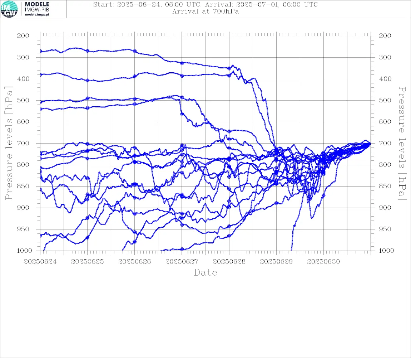Image resolution: width=411 pixels, height=358 pixels.
Task: Click the right axis 1000 tick label
Action: 387,251
